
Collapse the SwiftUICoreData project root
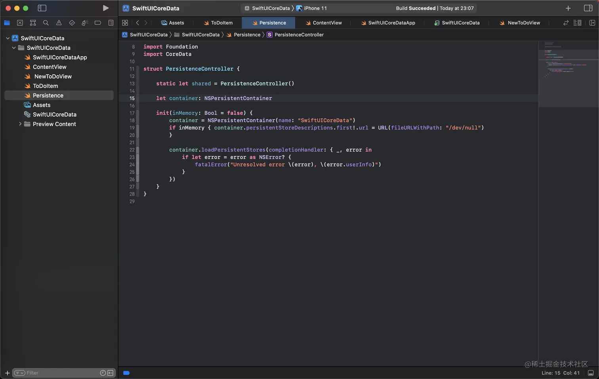point(8,38)
